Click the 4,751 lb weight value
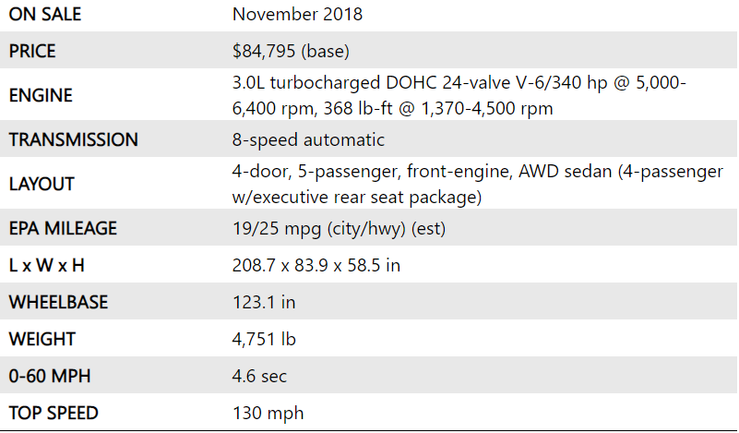Viewport: 739px width, 433px height. click(x=264, y=340)
